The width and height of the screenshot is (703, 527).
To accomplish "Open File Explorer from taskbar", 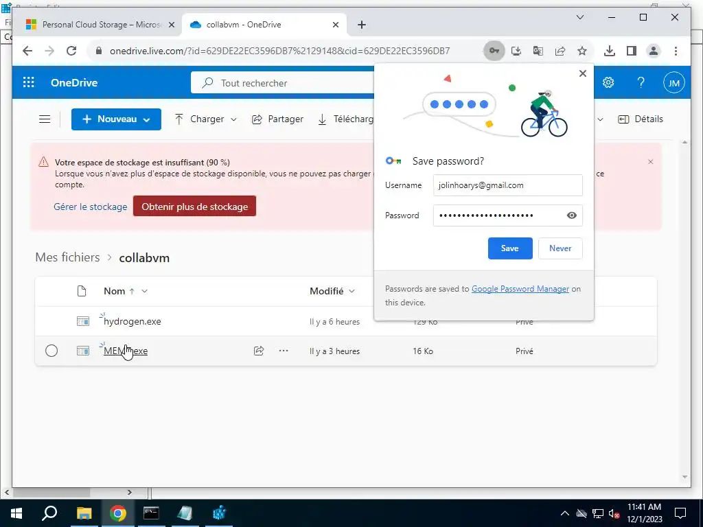I will (x=84, y=513).
